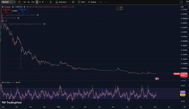Open the layout setup square icon
The width and height of the screenshot is (189, 109).
181,2
